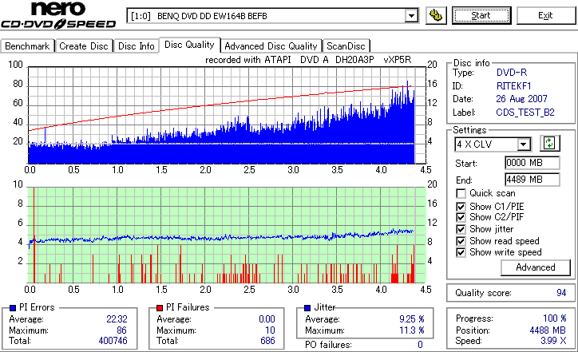Click the Nero CD-DVD Speed logo
578x352 pixels.
(x=58, y=15)
